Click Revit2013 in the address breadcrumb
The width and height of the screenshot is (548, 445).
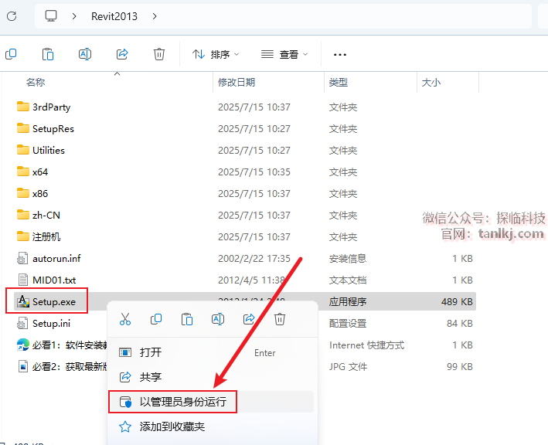(x=114, y=15)
